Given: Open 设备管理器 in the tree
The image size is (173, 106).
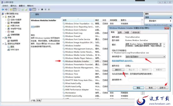Looking at the screenshot, I should (x=15, y=35).
